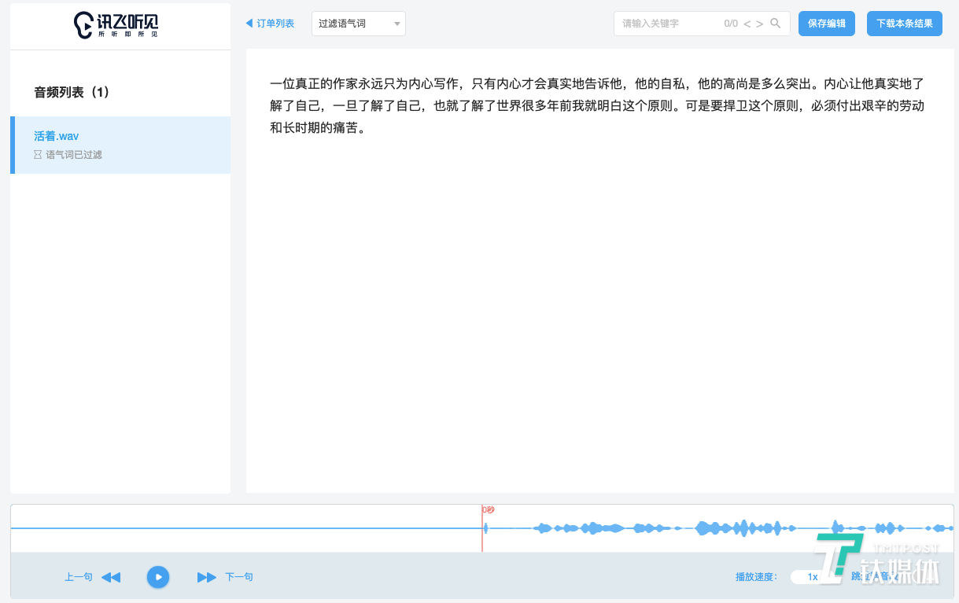
Task: Click the play button in the player
Action: pos(158,577)
